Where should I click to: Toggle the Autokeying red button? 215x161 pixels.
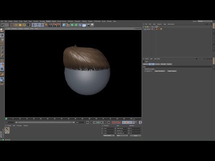coord(116,123)
